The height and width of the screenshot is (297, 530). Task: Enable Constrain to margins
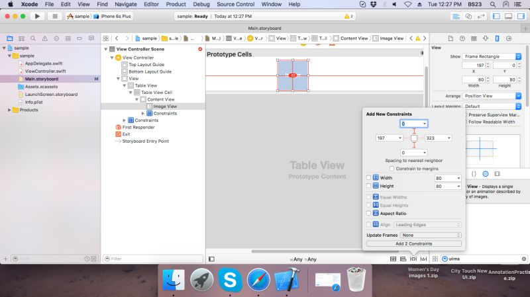392,169
